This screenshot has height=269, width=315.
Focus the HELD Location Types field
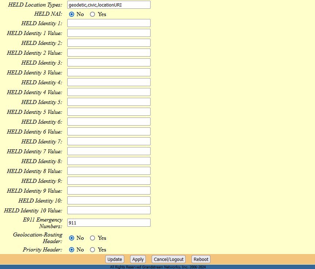point(109,5)
